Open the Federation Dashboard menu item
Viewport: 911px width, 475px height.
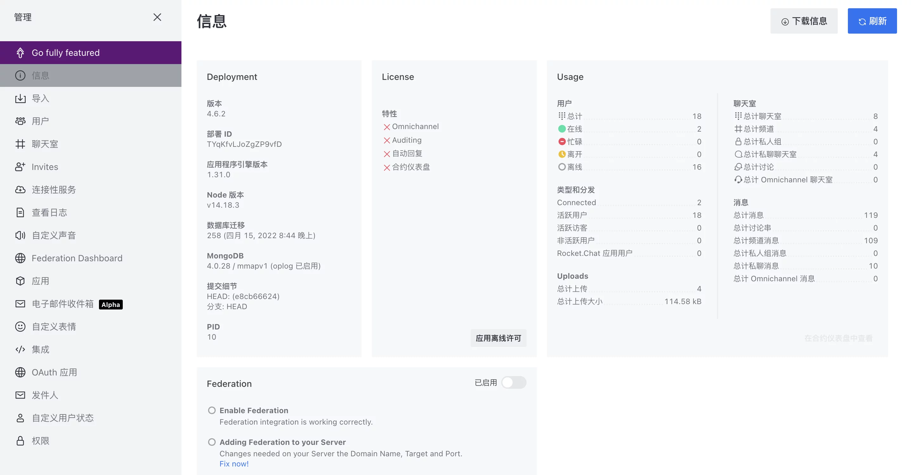coord(77,258)
